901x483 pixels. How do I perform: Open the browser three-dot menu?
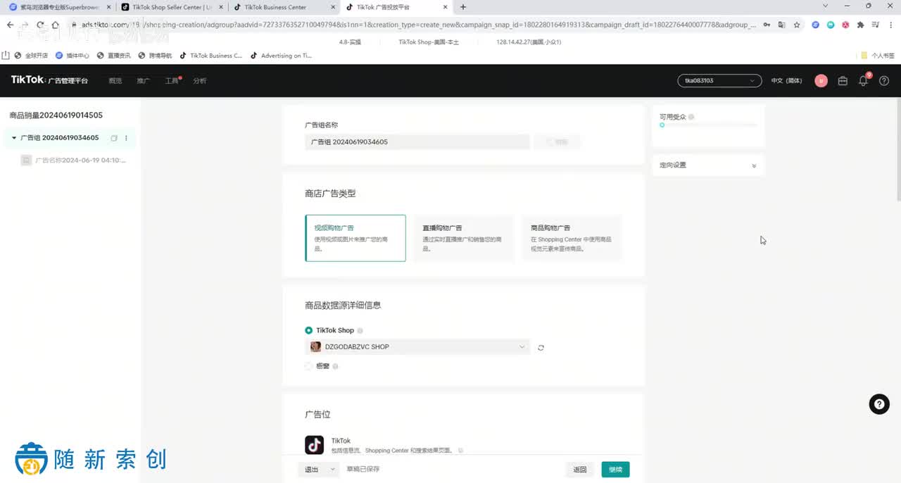890,25
